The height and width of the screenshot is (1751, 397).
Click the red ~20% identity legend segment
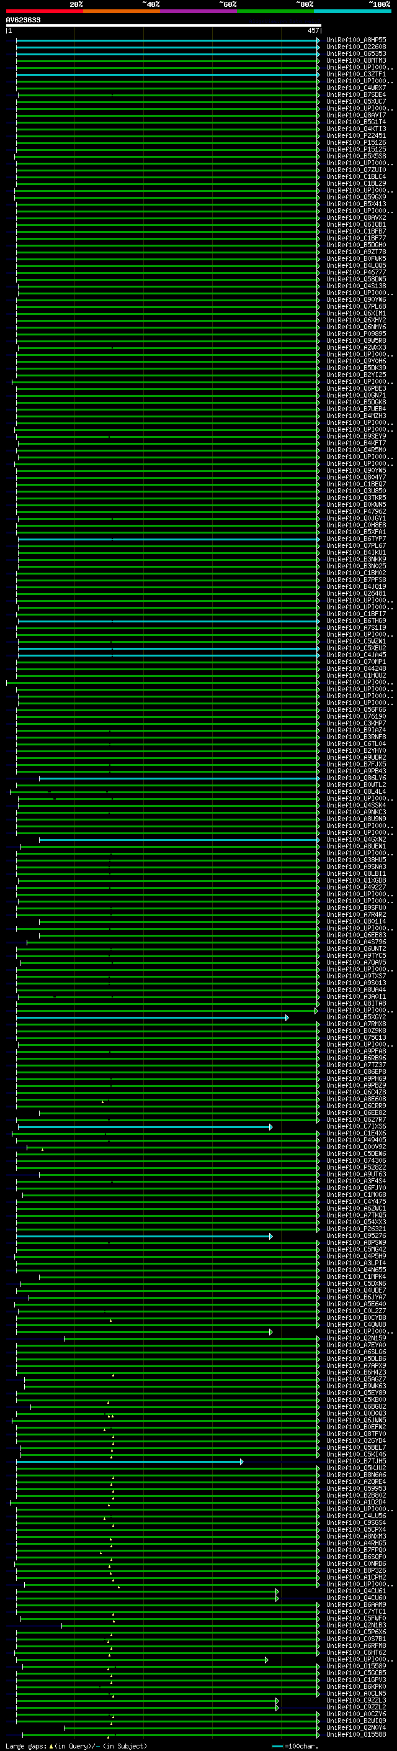[x=44, y=11]
